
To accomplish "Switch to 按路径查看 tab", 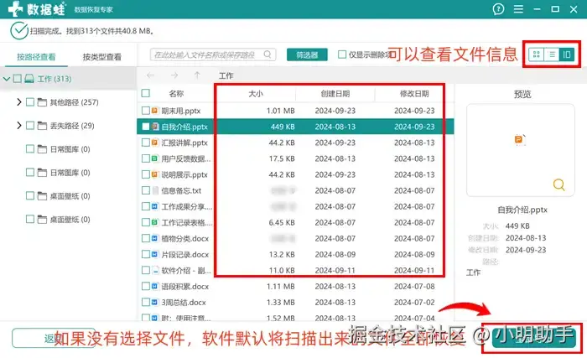I will 36,57.
